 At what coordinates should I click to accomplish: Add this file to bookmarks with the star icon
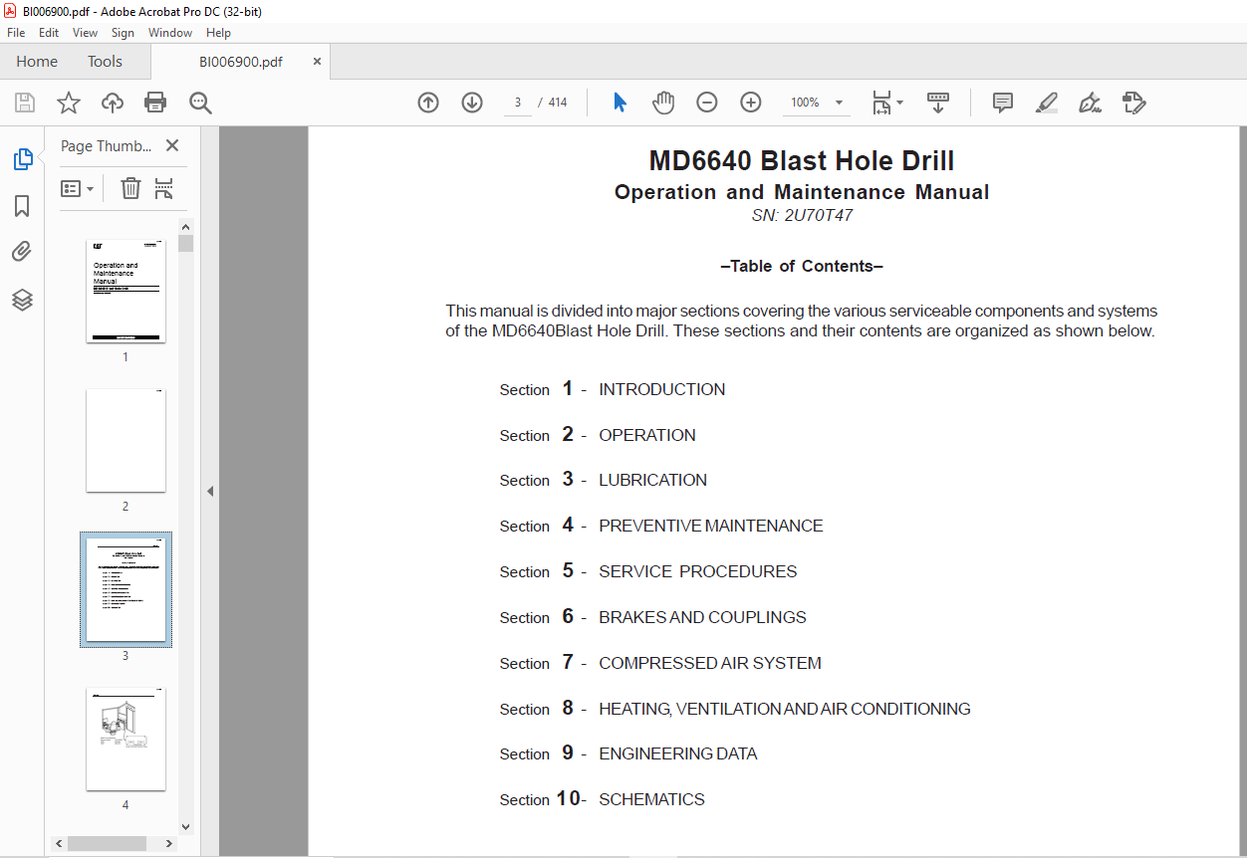click(68, 103)
